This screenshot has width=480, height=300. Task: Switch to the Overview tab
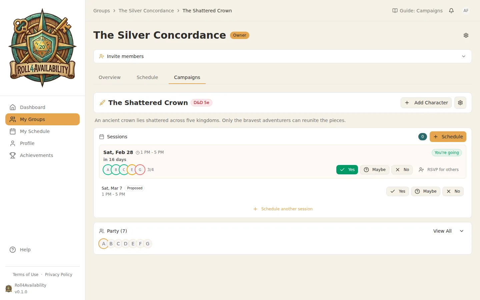[110, 77]
